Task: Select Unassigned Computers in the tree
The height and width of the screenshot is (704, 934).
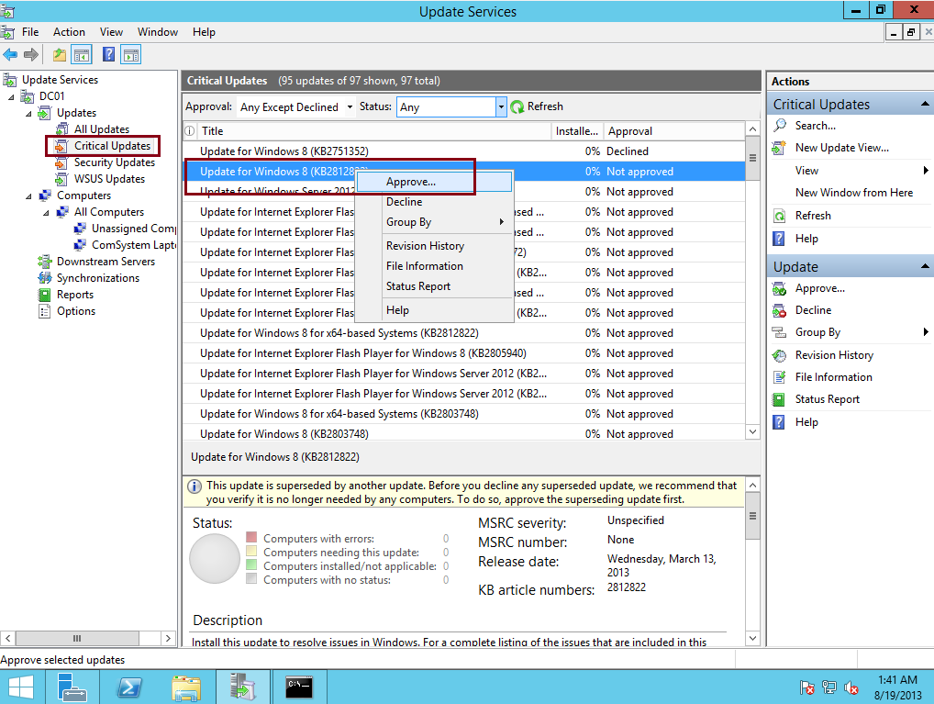Action: tap(133, 229)
